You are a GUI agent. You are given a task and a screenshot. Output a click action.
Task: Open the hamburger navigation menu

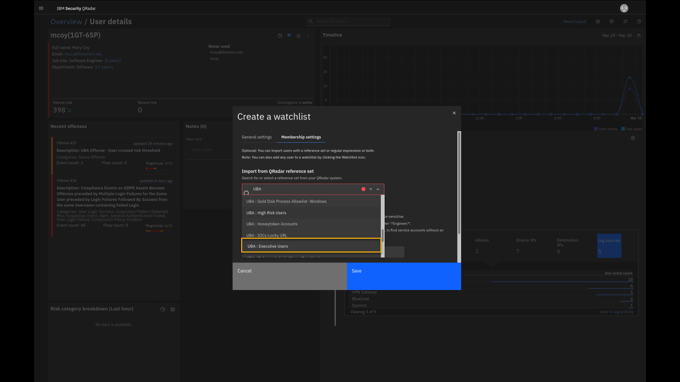pyautogui.click(x=41, y=8)
